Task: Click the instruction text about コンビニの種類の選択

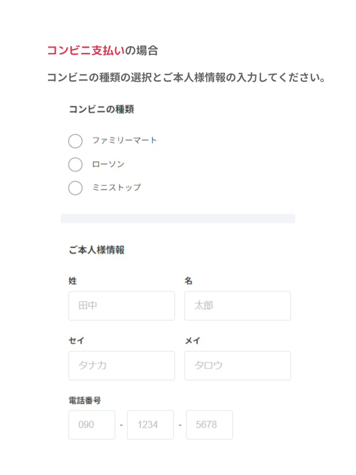Action: pyautogui.click(x=186, y=78)
